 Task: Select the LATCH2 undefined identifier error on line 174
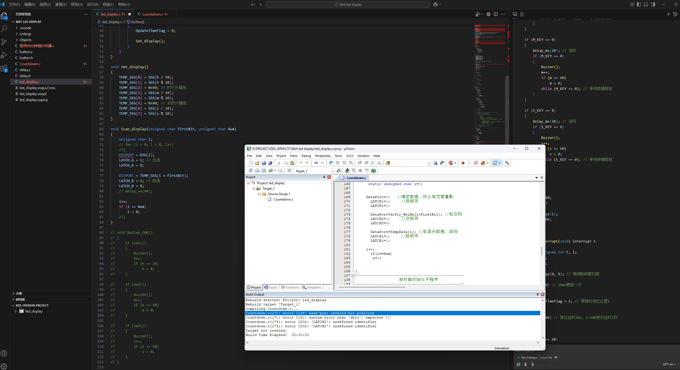pos(311,322)
